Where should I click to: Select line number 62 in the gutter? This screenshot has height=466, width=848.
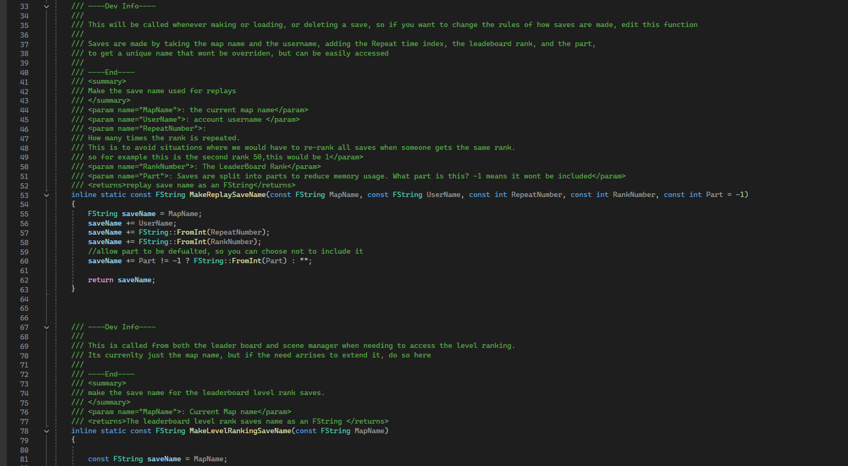pyautogui.click(x=24, y=280)
